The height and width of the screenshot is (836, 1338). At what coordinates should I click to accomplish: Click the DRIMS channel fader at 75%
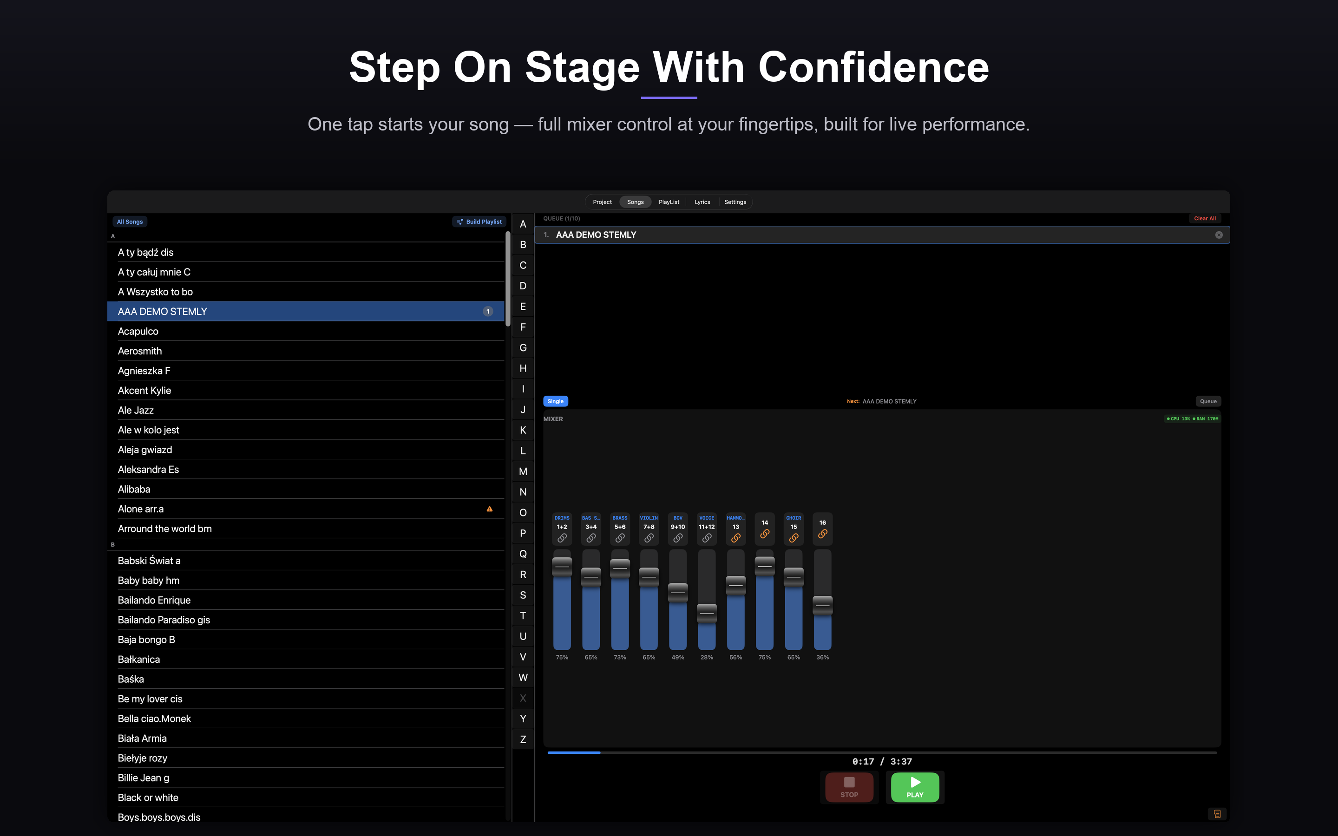(562, 599)
